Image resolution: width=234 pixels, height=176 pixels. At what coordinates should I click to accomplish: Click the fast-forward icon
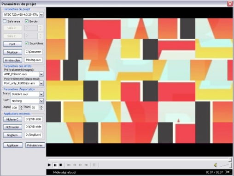tap(80, 165)
